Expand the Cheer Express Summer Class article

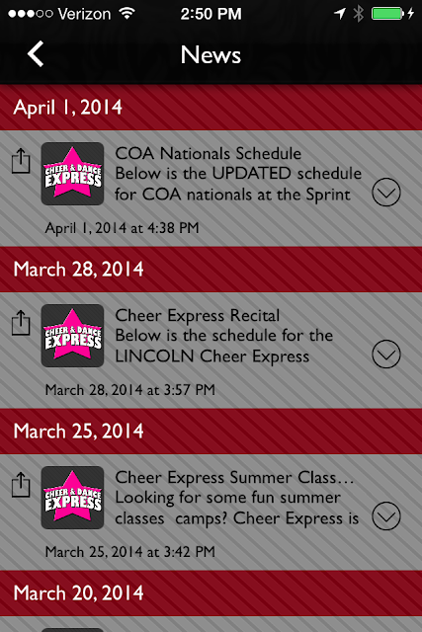[386, 516]
